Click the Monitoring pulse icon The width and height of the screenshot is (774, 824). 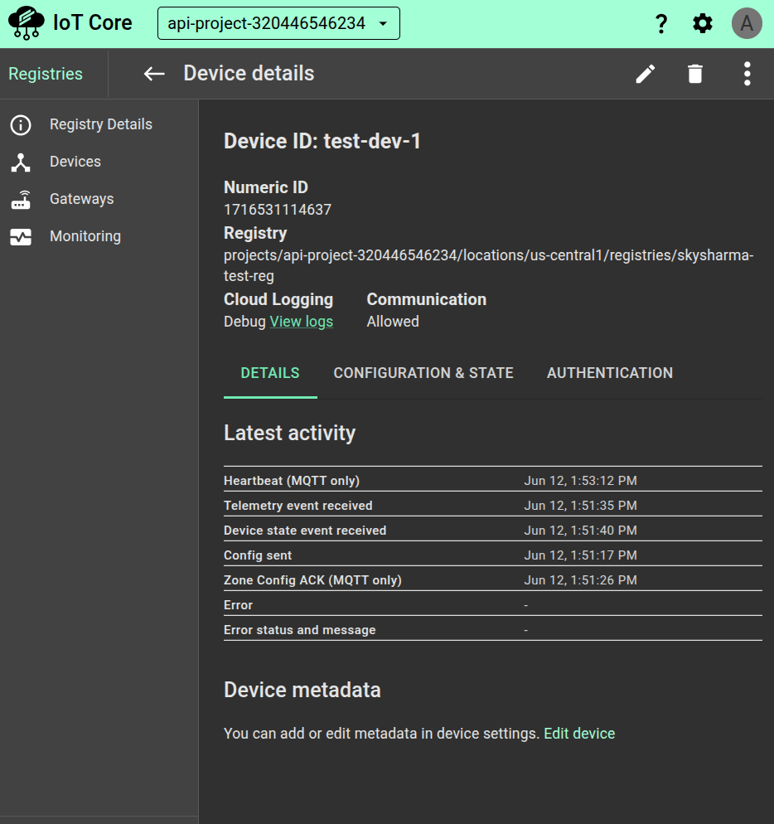pos(21,237)
